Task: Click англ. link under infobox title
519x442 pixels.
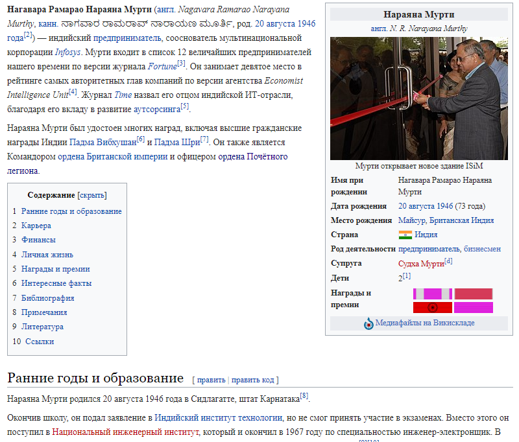Action: click(x=379, y=29)
